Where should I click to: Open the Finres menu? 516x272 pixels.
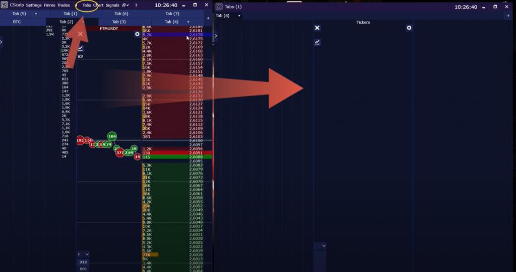coord(49,5)
